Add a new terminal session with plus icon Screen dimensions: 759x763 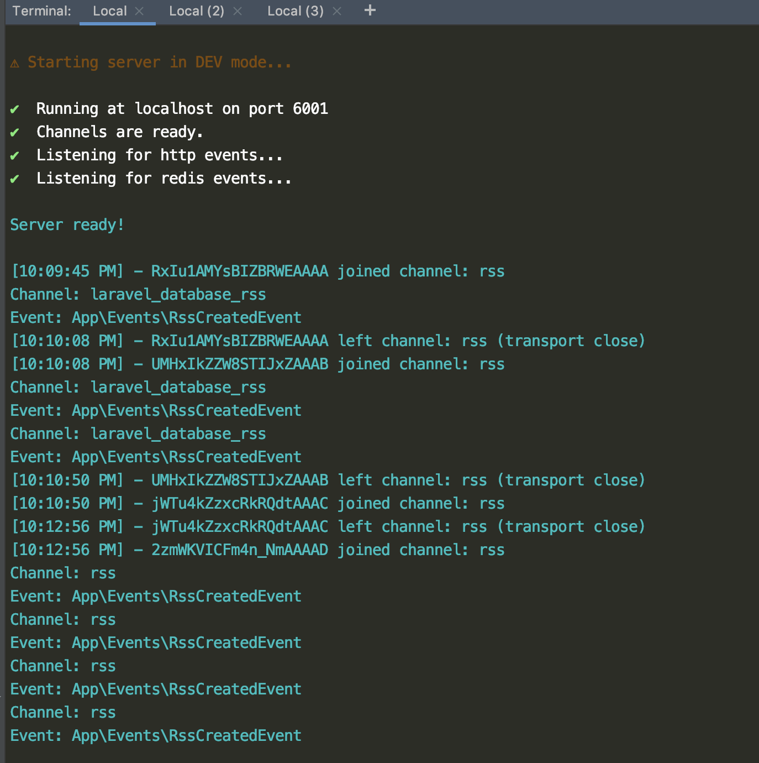point(370,11)
